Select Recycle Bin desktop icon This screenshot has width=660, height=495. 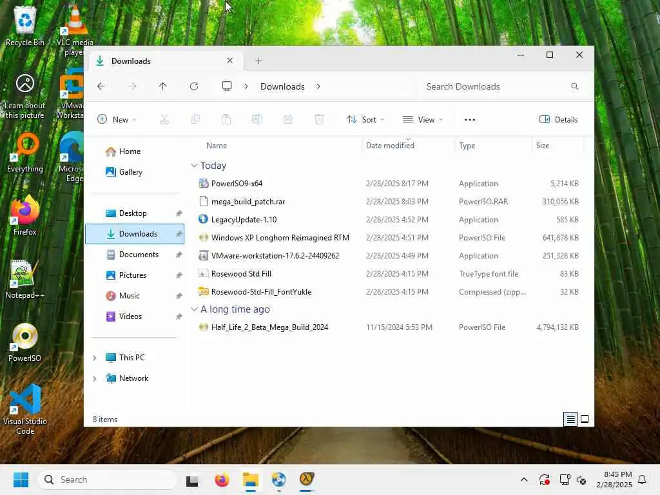[x=25, y=27]
